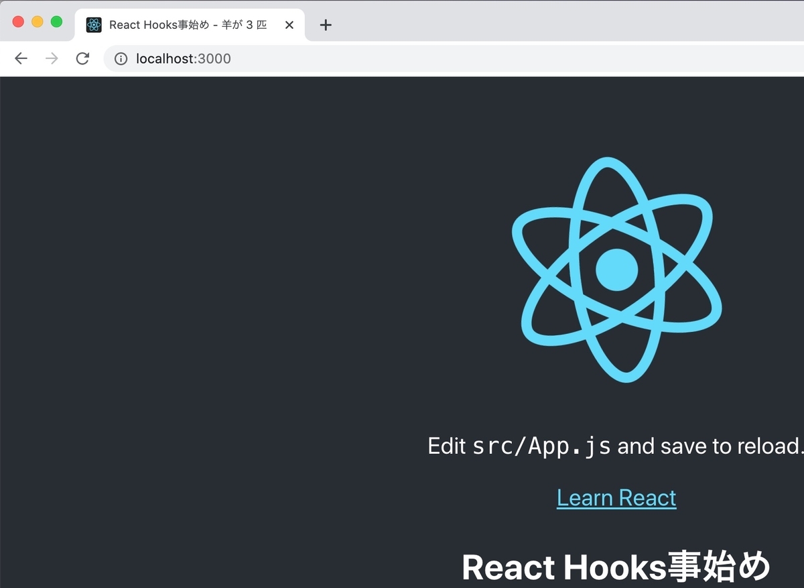804x588 pixels.
Task: Reload the localhost page
Action: click(82, 59)
